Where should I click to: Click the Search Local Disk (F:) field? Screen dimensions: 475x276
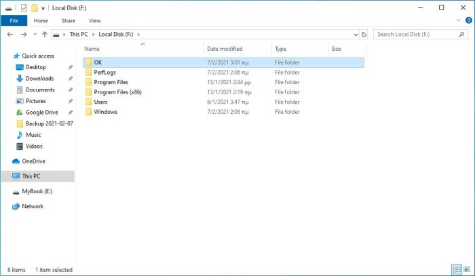[415, 34]
